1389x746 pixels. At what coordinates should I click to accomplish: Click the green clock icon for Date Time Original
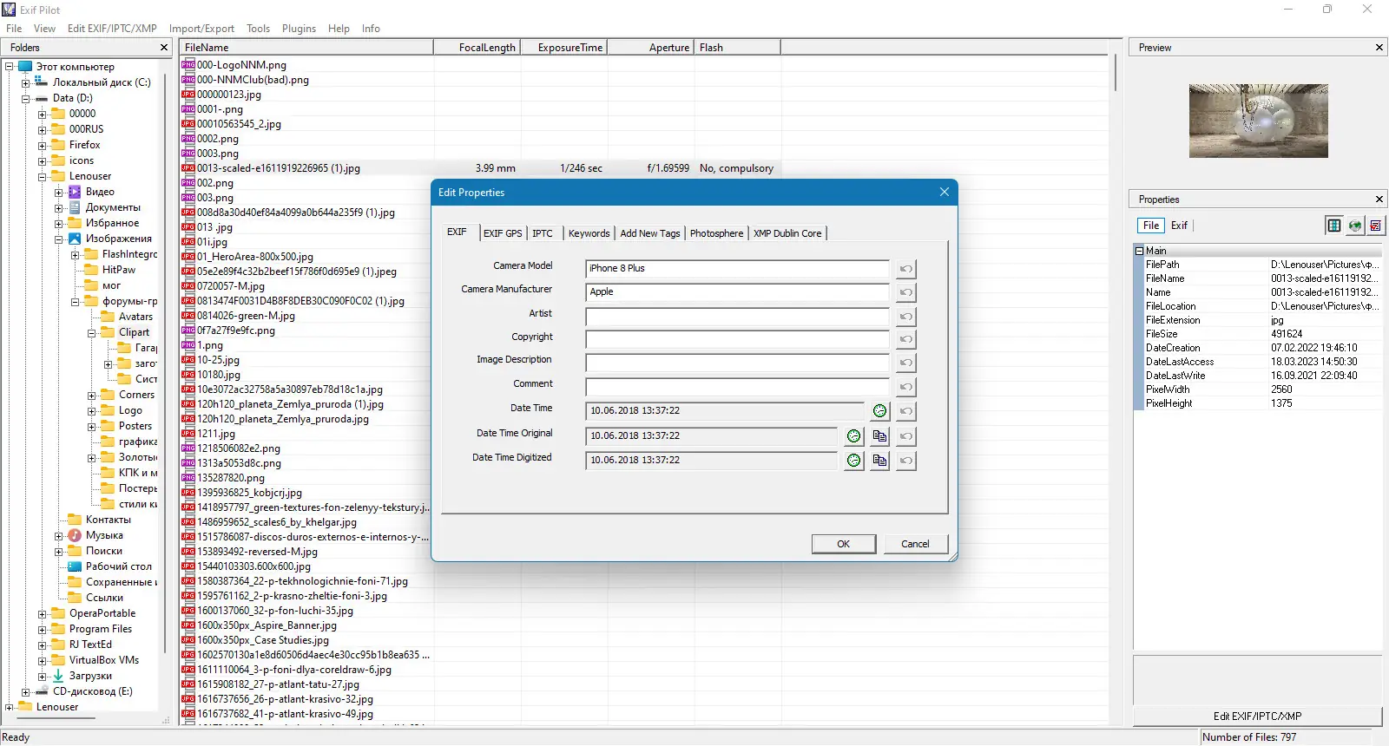(x=854, y=436)
